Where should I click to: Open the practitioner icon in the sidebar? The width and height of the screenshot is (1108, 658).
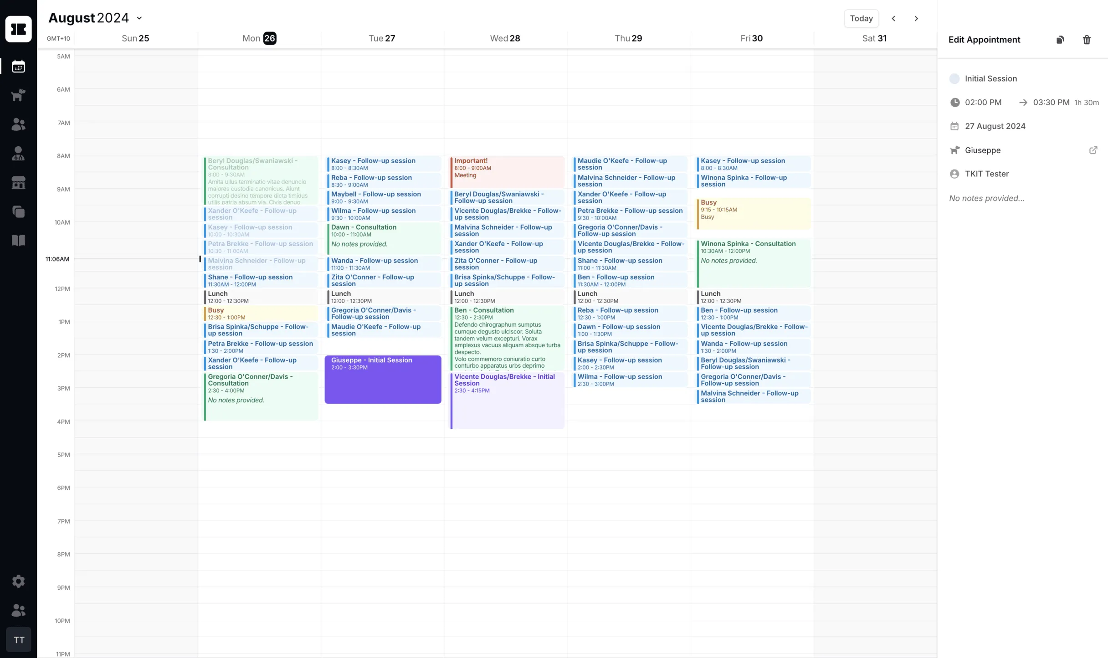pyautogui.click(x=18, y=154)
